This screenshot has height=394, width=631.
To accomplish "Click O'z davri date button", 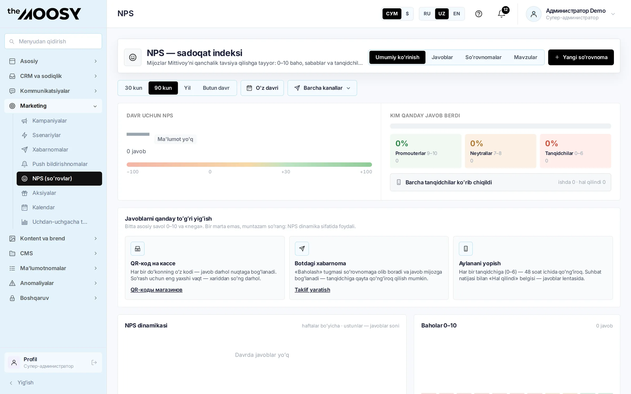I will 262,88.
